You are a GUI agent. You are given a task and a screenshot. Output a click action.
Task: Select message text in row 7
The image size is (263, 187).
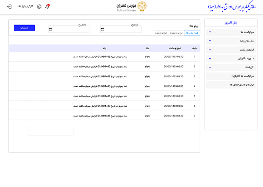coord(100,116)
